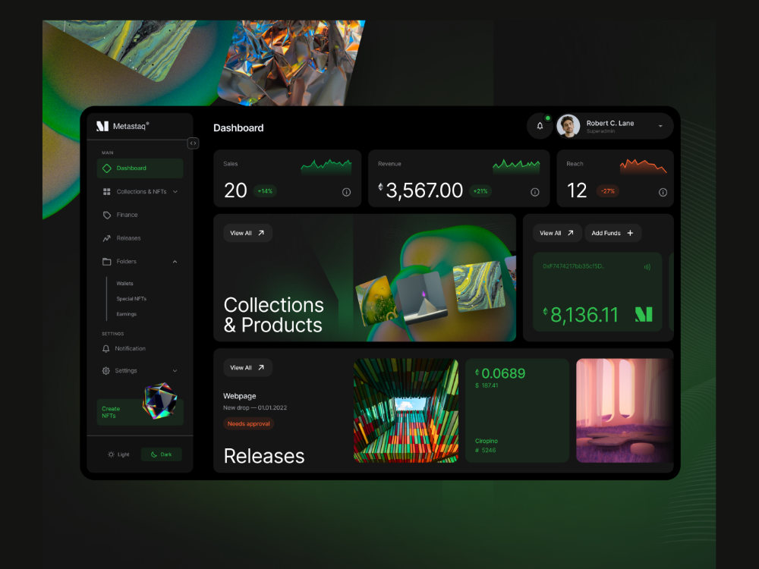
Task: Click the 3D crystal gem icon
Action: [160, 401]
